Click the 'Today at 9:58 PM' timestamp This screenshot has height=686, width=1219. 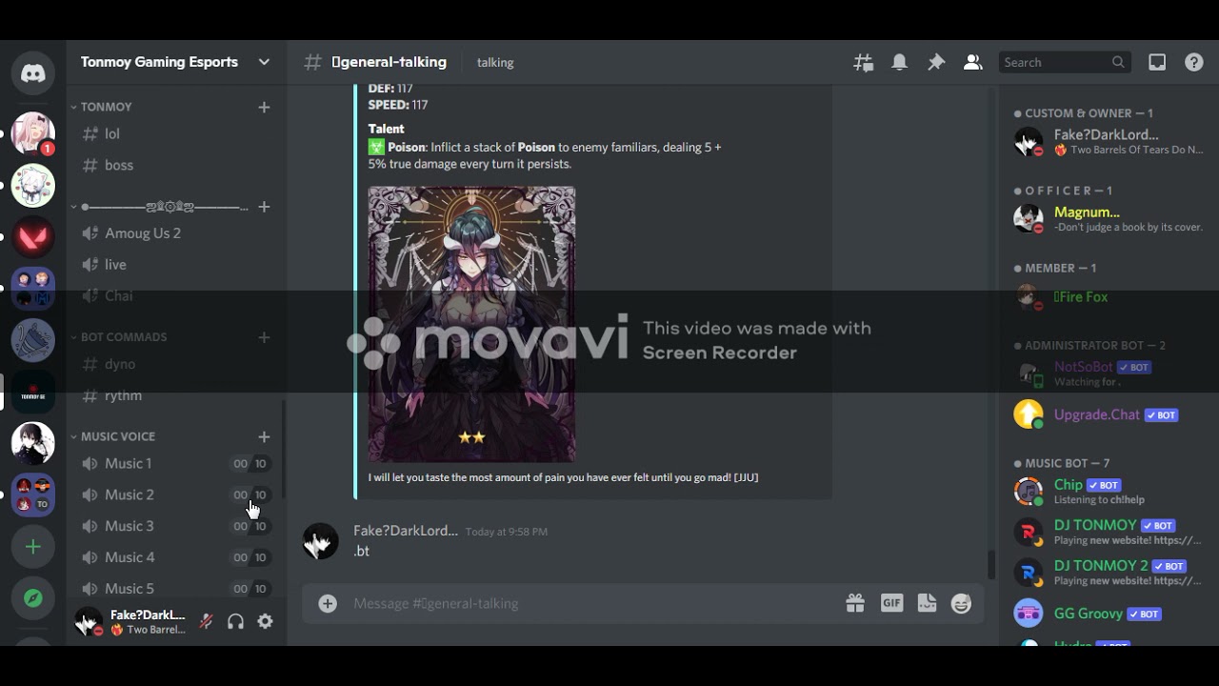[x=507, y=532]
